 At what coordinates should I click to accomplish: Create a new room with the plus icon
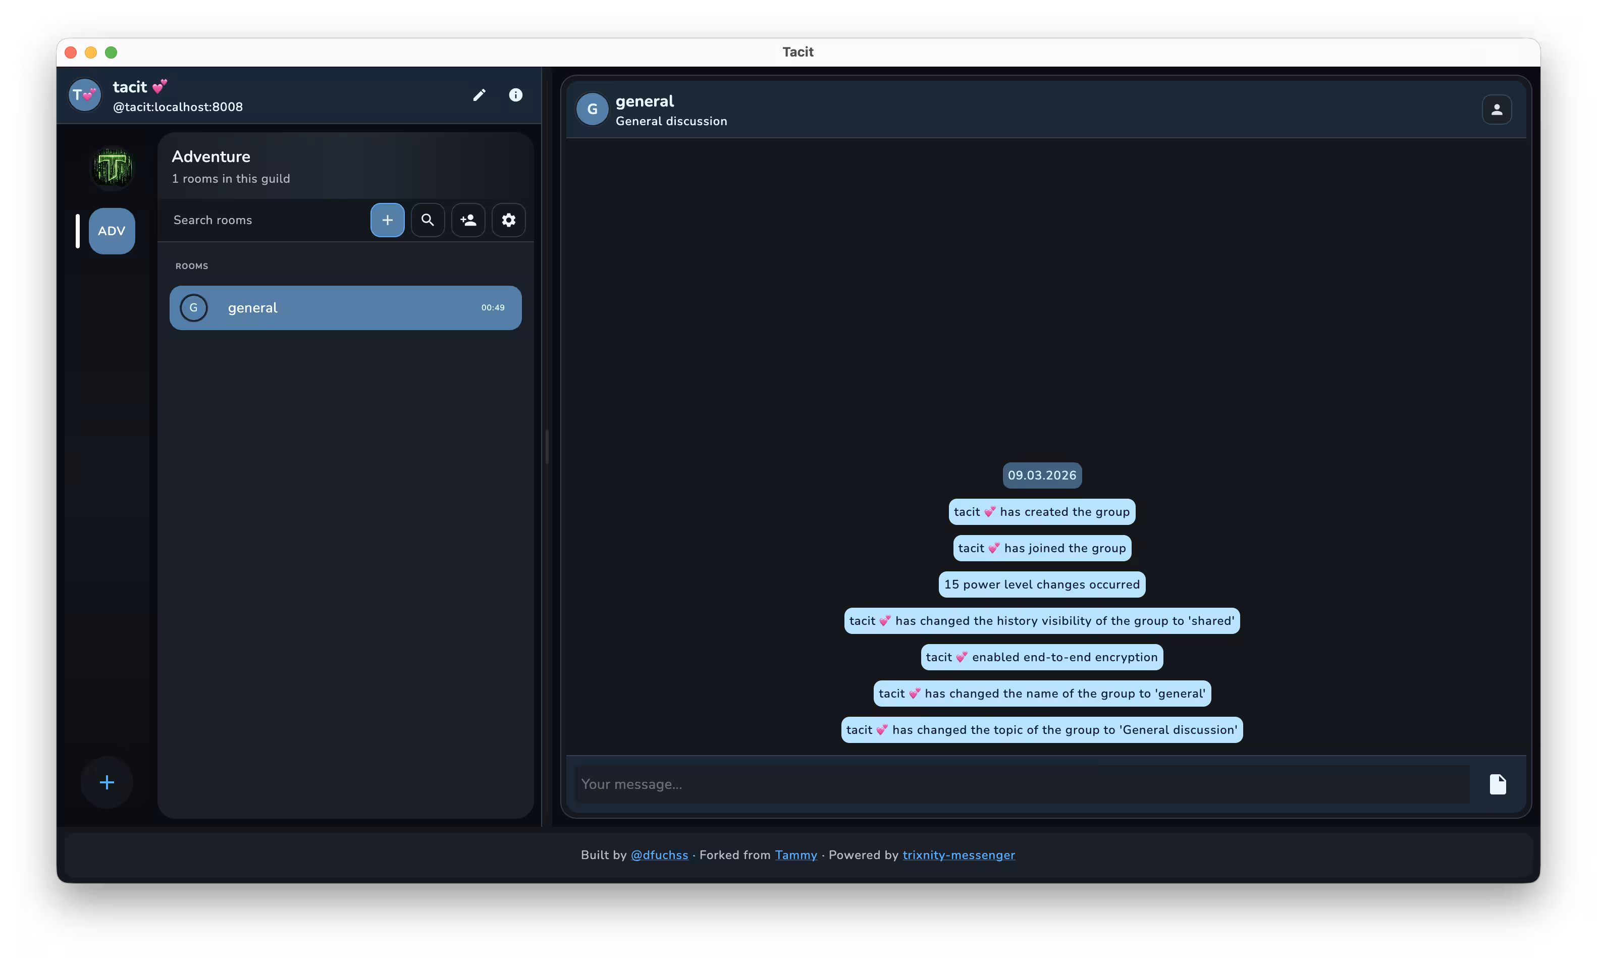click(387, 220)
